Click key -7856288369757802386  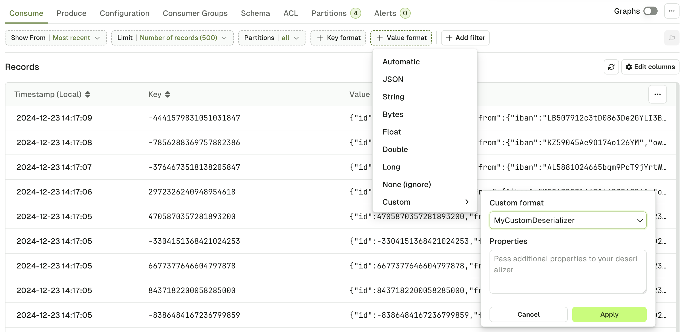tap(194, 142)
